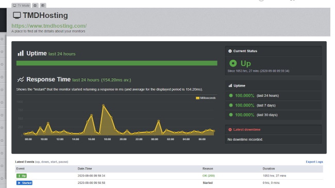Click the green 24-hour uptime bar

coord(116,63)
